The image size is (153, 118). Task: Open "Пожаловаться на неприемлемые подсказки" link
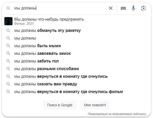click(117, 114)
